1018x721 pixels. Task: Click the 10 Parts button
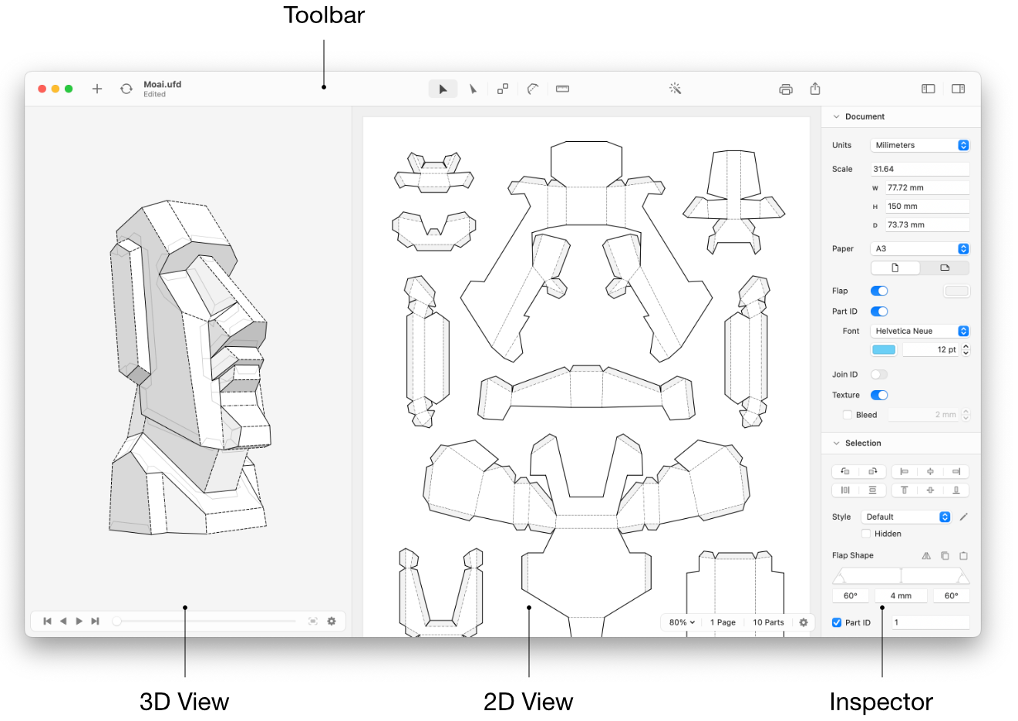768,622
